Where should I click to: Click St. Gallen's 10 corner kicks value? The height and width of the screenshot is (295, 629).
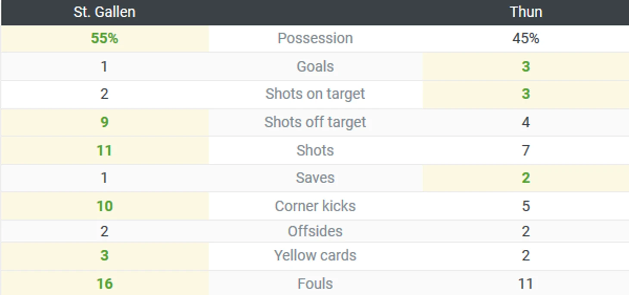click(x=104, y=206)
